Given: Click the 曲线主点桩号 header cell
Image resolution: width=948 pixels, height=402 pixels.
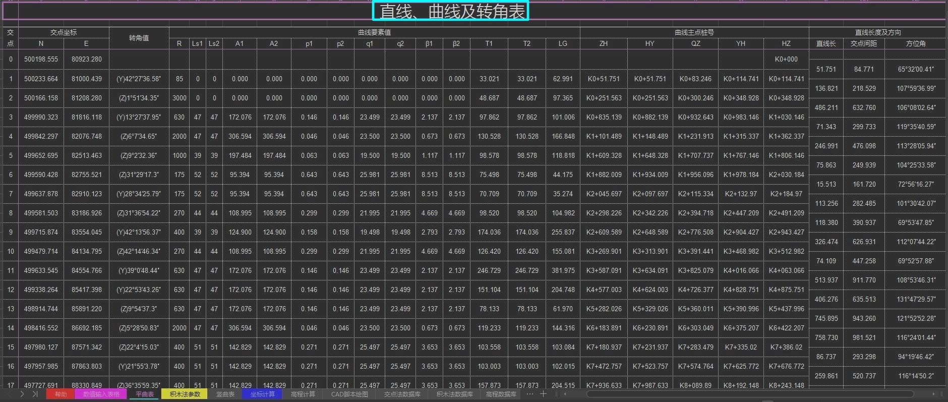Looking at the screenshot, I should pyautogui.click(x=694, y=32).
